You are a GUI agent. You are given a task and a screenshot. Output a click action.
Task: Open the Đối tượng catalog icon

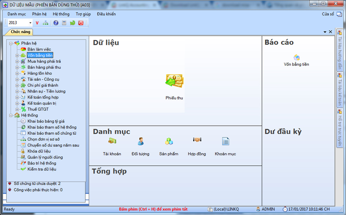click(140, 141)
